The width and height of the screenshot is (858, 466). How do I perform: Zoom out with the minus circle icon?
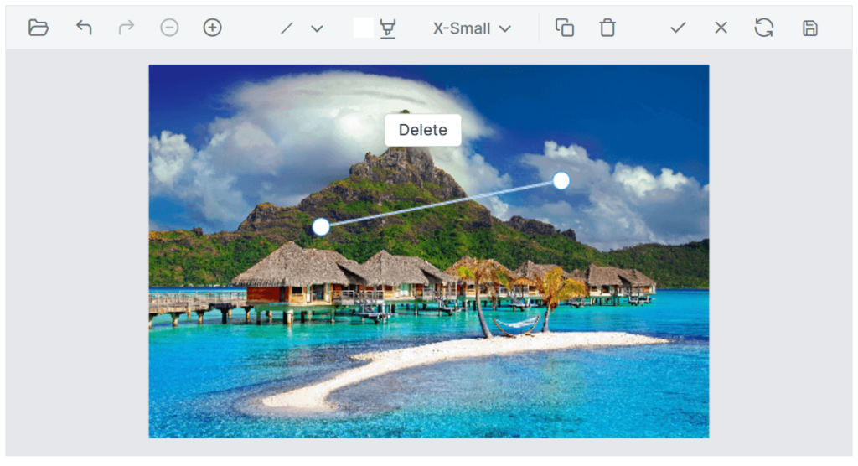click(x=169, y=28)
